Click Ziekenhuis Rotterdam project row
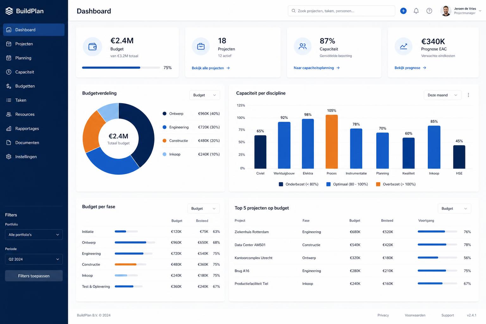Image resolution: width=486 pixels, height=324 pixels. 353,232
